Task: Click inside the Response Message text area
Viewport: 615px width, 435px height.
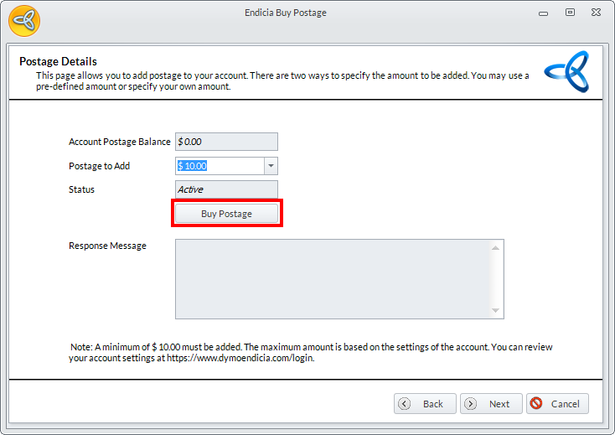Action: pos(333,279)
